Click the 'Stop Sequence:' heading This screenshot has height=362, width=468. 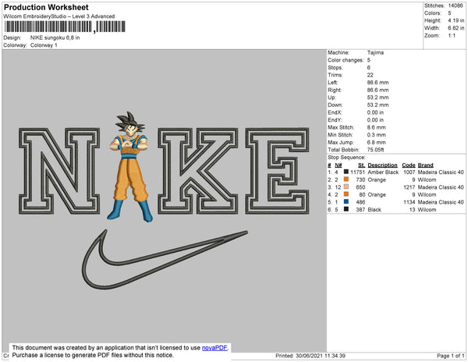click(x=346, y=158)
